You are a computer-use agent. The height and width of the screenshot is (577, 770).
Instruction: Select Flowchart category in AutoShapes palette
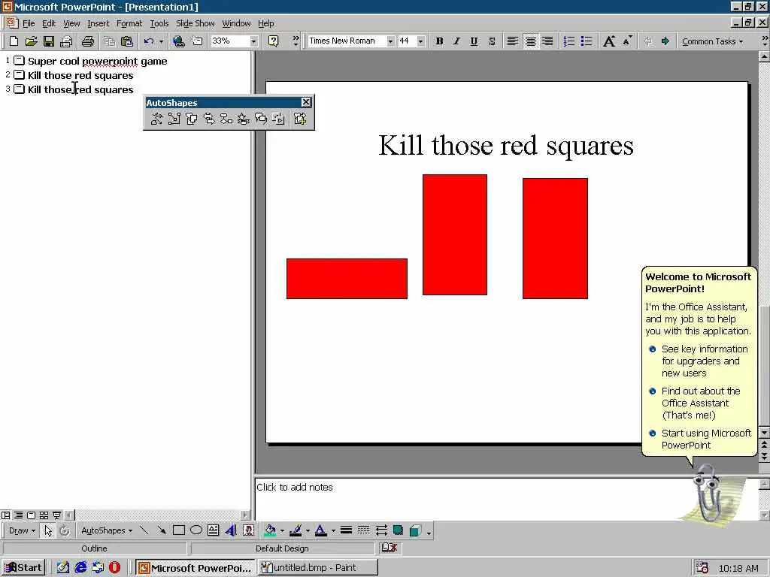coord(226,118)
